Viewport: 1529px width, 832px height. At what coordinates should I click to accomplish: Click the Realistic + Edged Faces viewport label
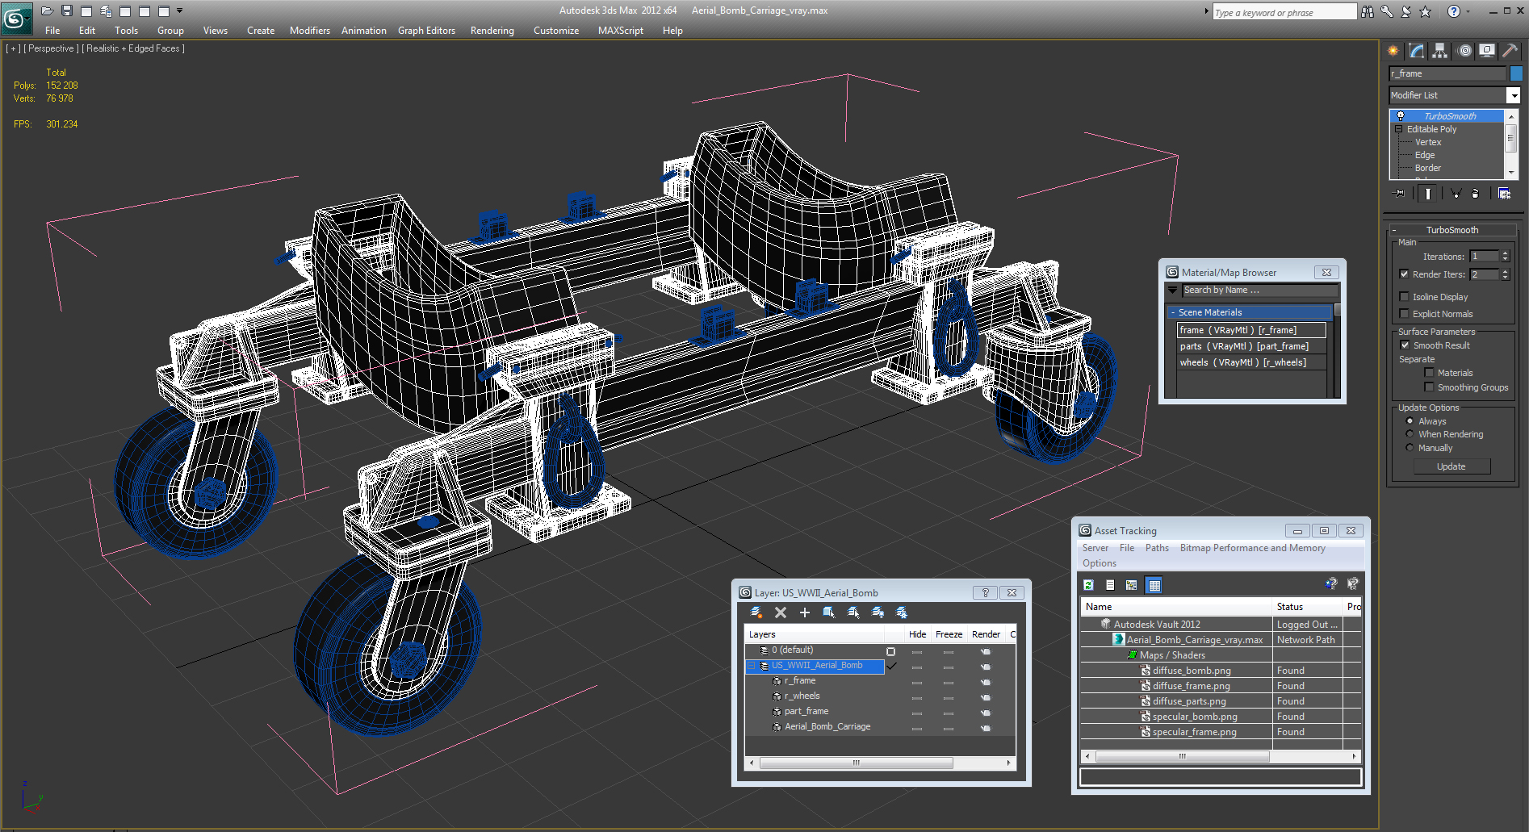[133, 48]
